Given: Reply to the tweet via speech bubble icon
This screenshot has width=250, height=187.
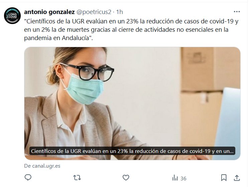Looking at the screenshot, I should pos(28,177).
